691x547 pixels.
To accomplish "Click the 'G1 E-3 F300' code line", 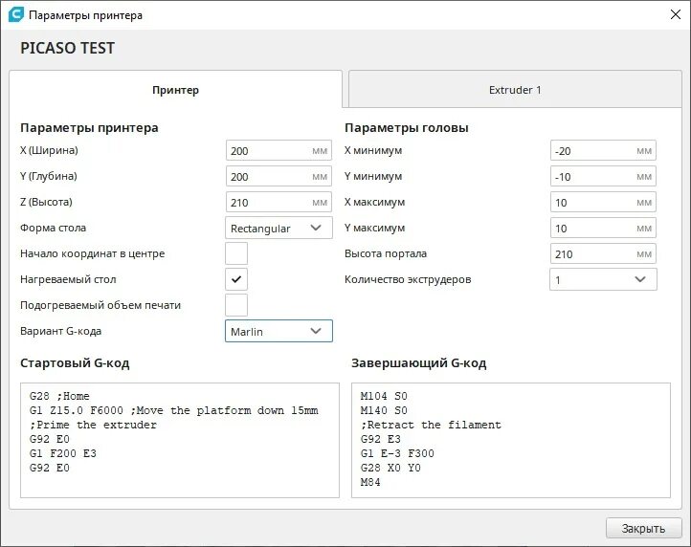I will (x=397, y=453).
